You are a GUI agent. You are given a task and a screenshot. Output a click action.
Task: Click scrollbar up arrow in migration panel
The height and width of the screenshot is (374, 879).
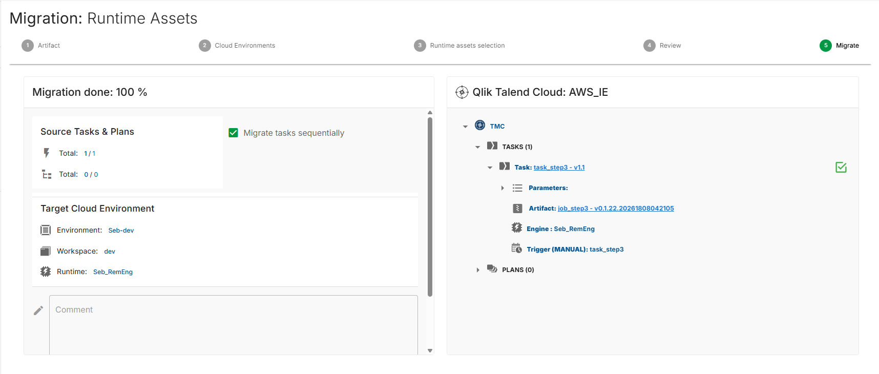click(x=430, y=112)
